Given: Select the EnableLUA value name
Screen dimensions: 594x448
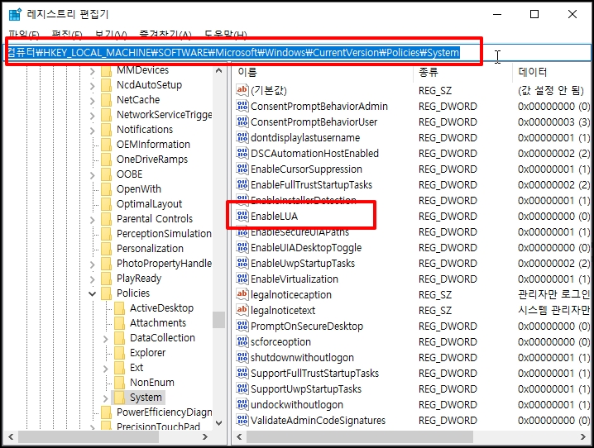Looking at the screenshot, I should [275, 216].
